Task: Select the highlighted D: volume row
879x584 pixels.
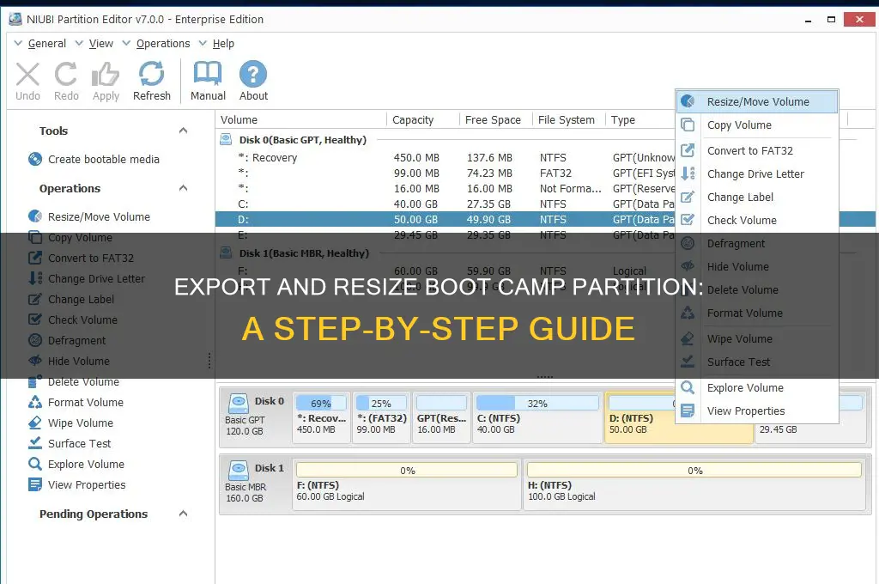Action: (446, 219)
